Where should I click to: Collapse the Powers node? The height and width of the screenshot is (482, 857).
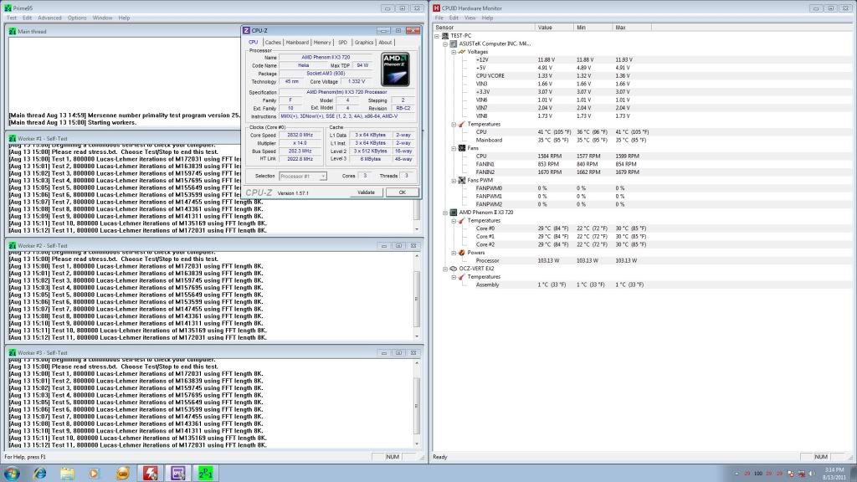[454, 253]
